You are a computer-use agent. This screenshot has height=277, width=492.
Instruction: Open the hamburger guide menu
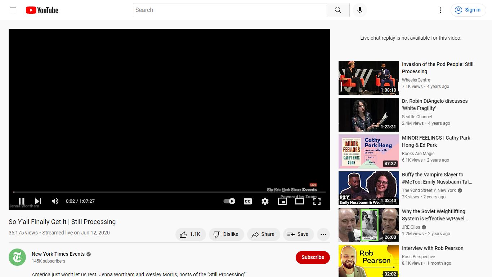click(13, 10)
